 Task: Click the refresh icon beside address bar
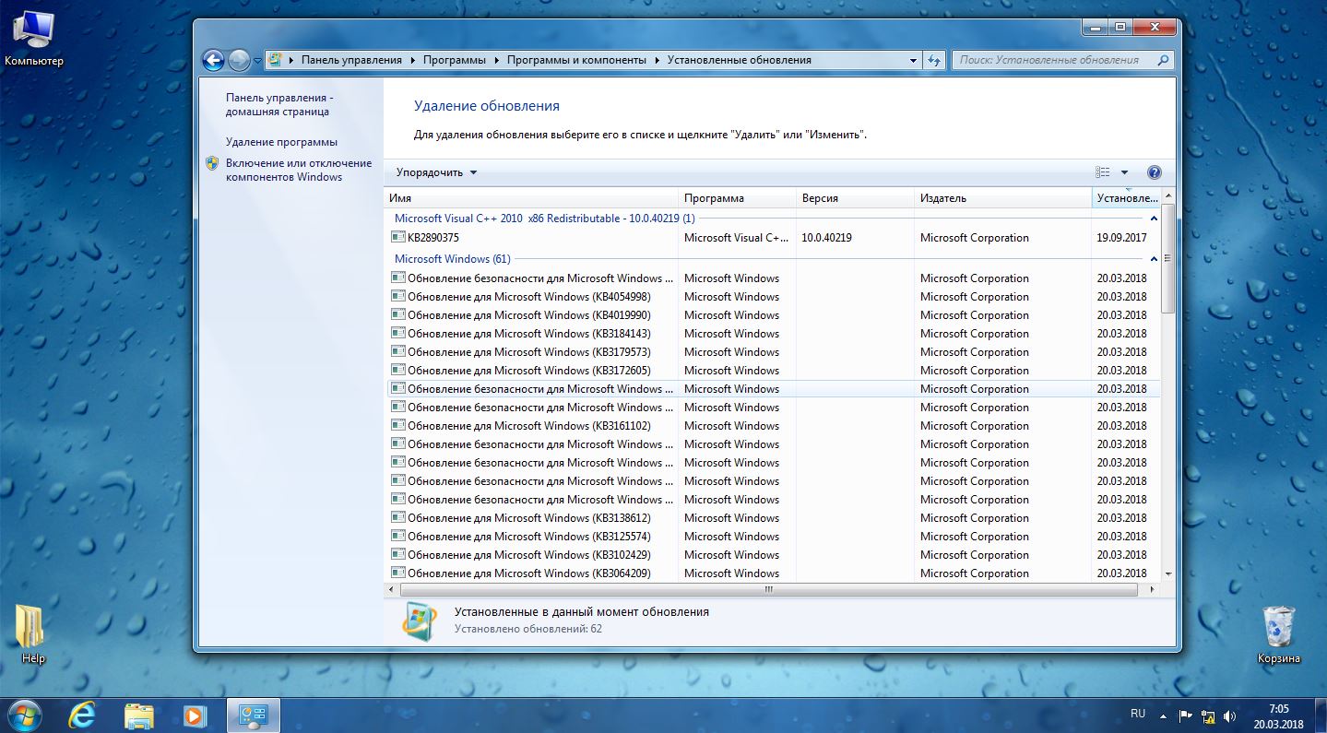tap(934, 61)
